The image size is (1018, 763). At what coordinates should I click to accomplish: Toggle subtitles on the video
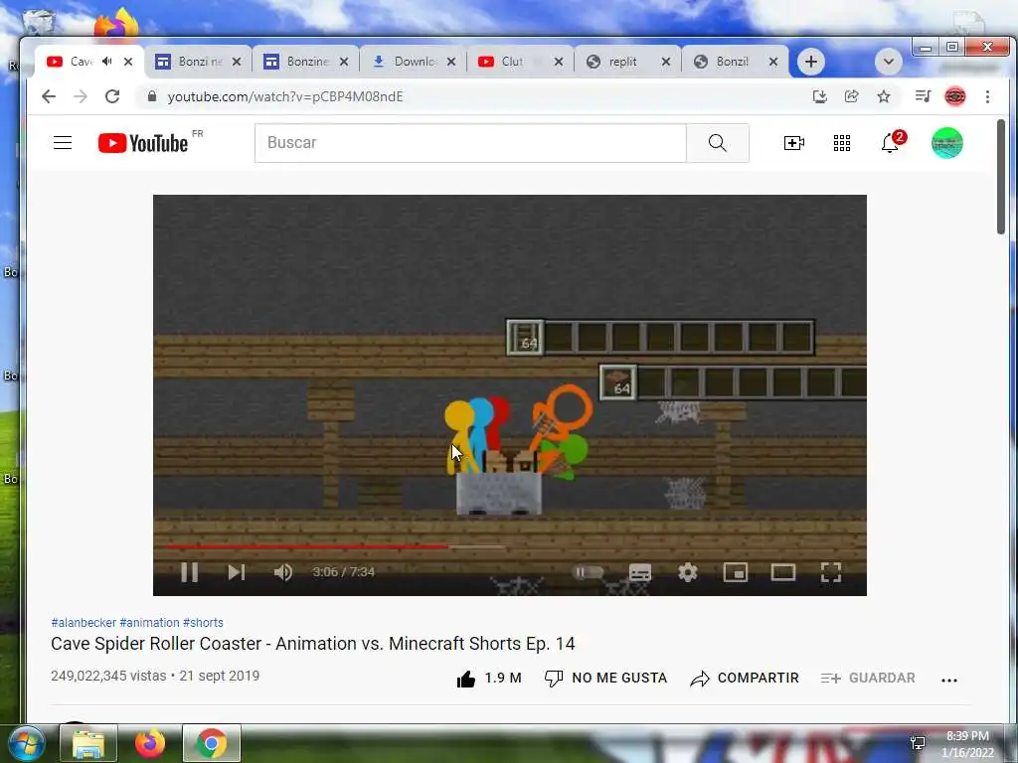tap(640, 571)
